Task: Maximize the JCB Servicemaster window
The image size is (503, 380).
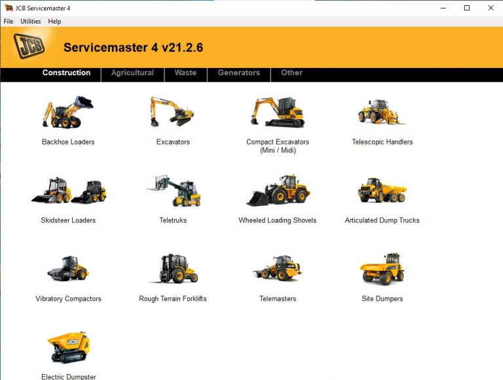Action: [467, 8]
